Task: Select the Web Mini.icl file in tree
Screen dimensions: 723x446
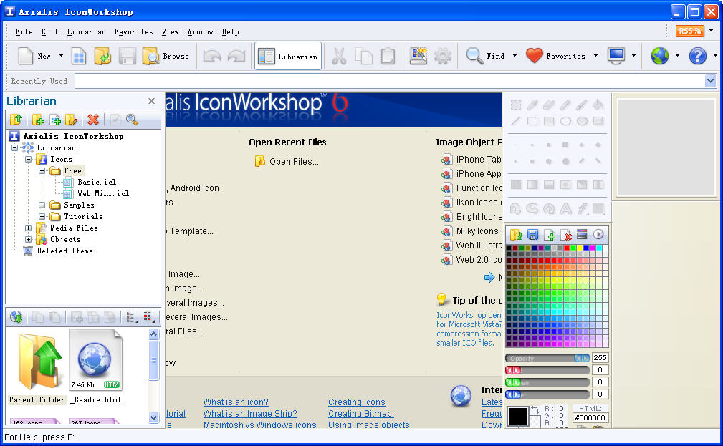Action: (102, 193)
